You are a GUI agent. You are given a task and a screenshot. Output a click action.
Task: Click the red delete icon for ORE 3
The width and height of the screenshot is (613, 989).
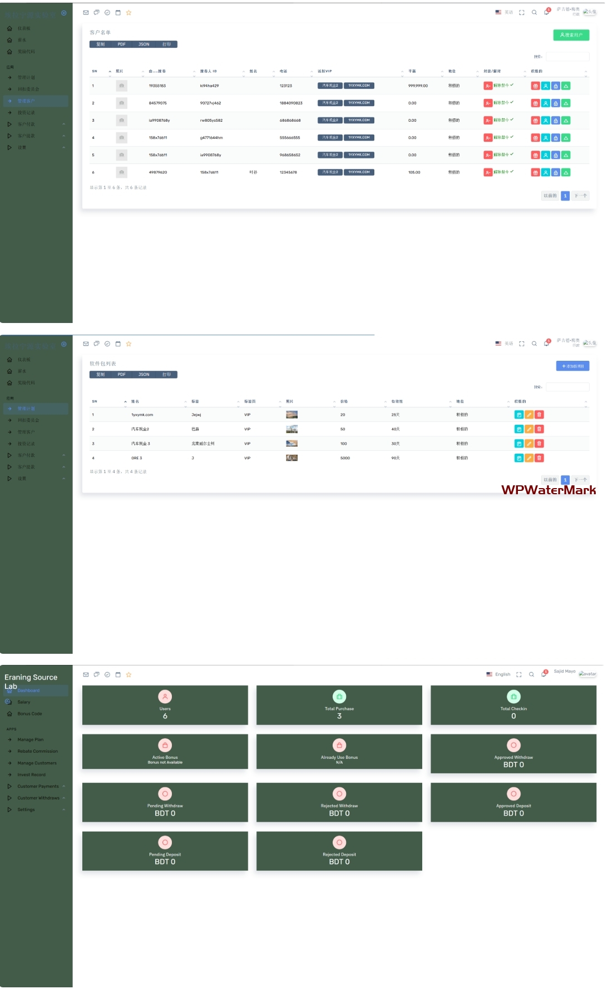point(539,458)
